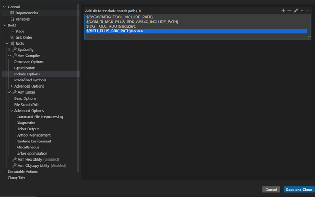Move selected path up with arrow

(302, 11)
